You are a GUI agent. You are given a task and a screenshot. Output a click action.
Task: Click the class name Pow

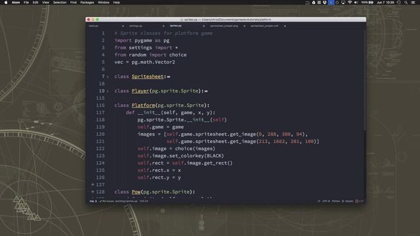click(136, 192)
